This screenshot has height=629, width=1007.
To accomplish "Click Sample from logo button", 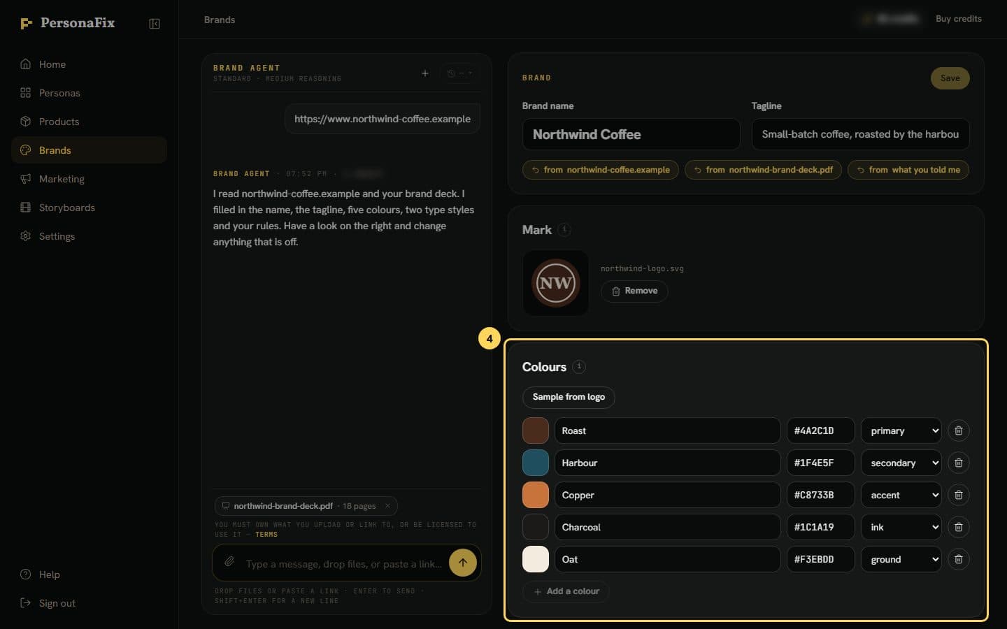I will pyautogui.click(x=569, y=397).
